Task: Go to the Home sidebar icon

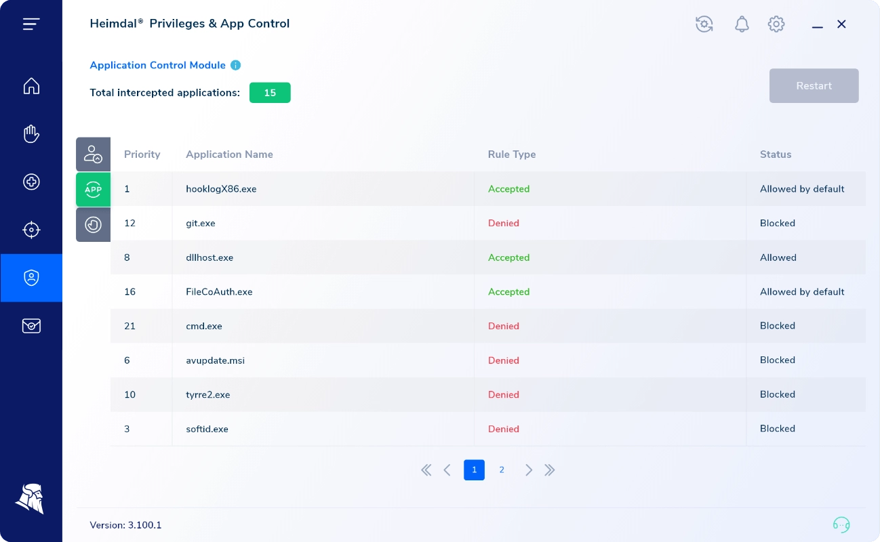Action: [31, 86]
